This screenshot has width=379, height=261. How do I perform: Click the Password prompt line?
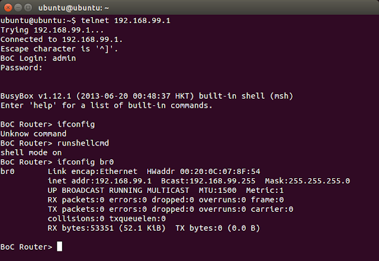point(21,67)
